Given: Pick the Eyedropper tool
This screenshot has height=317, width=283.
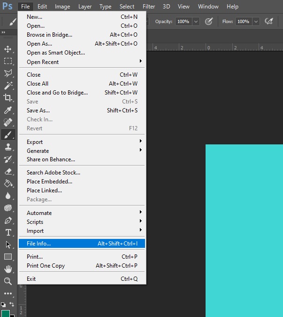Looking at the screenshot, I should 8,110.
